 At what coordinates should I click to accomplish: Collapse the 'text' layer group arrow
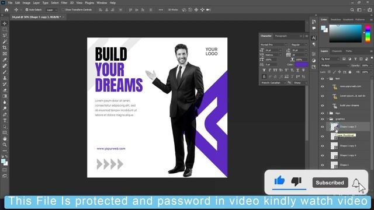(x=327, y=79)
